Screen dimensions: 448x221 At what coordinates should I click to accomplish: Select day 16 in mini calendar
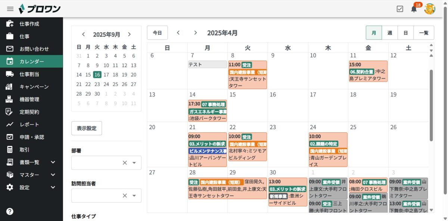97,75
